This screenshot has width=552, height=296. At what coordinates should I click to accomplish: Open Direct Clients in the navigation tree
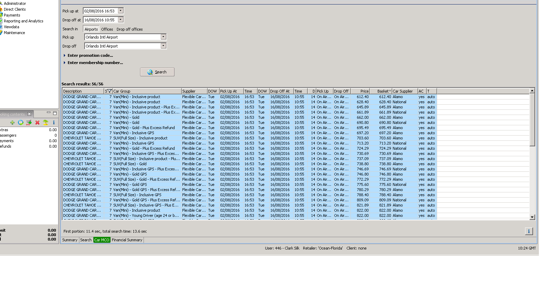coord(14,9)
